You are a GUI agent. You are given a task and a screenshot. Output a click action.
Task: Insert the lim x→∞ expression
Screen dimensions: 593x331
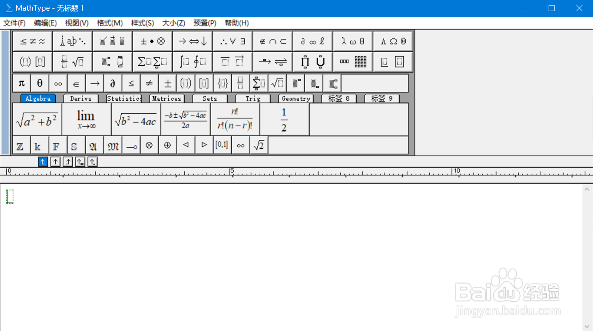(x=87, y=120)
